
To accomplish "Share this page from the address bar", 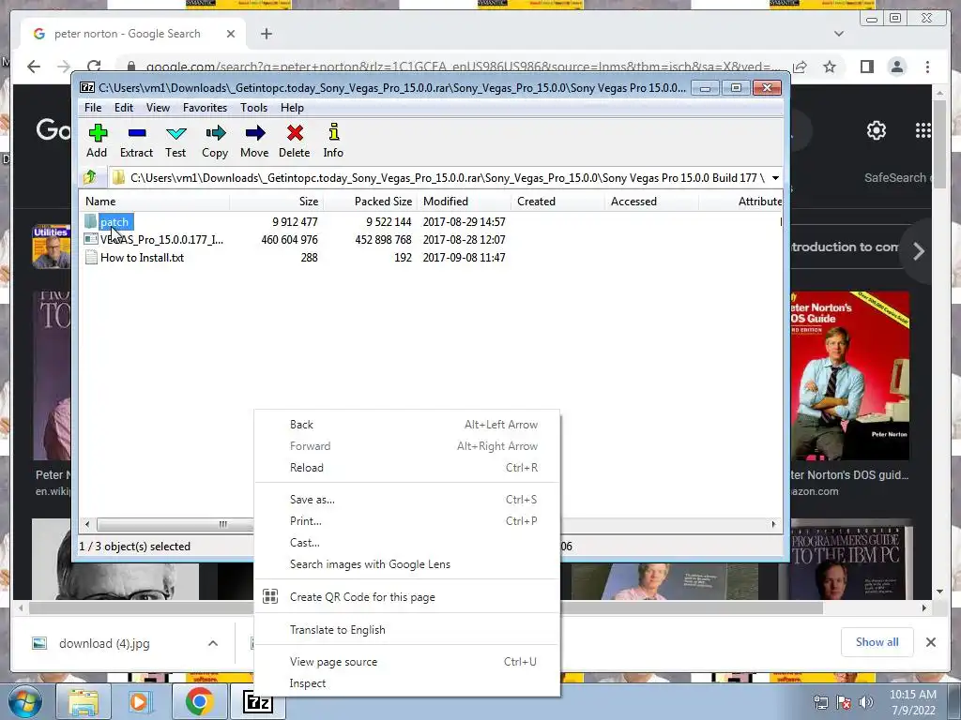I will point(800,67).
